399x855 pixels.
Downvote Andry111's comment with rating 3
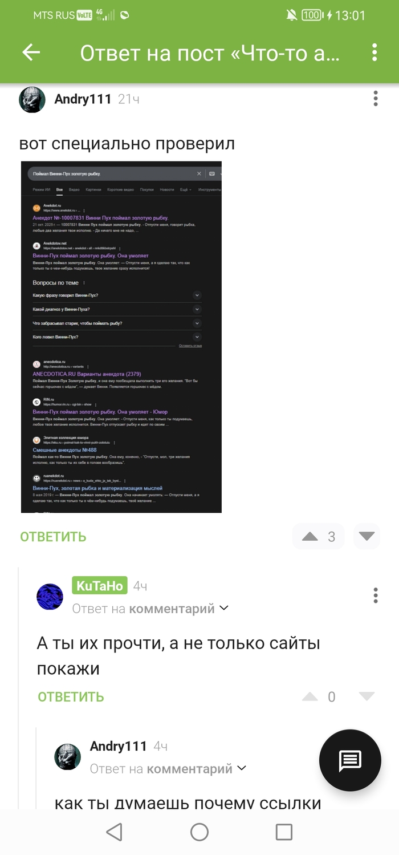367,536
